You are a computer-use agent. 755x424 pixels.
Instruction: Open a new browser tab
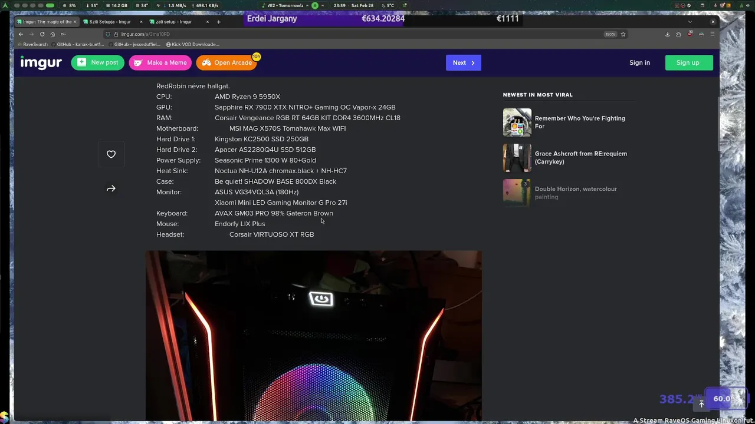tap(218, 22)
